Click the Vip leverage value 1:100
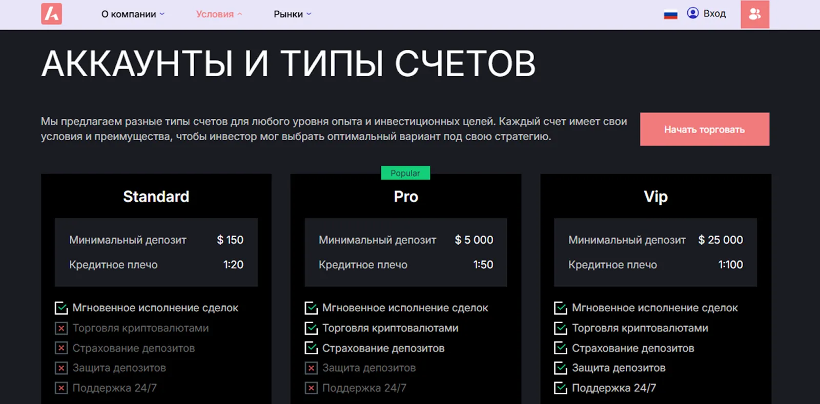820x404 pixels. tap(730, 265)
